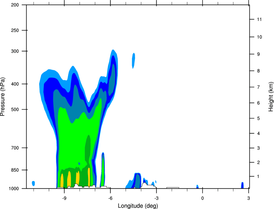
Task: Click the -6 longitude tick label
Action: click(x=110, y=198)
